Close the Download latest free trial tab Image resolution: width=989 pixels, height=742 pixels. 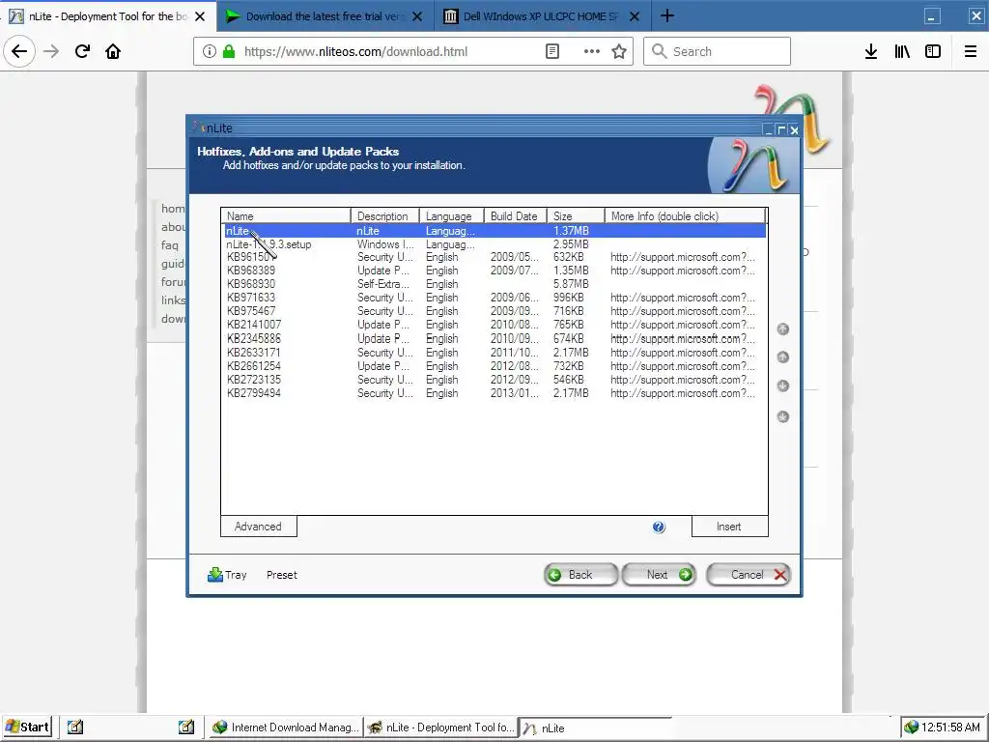(417, 16)
